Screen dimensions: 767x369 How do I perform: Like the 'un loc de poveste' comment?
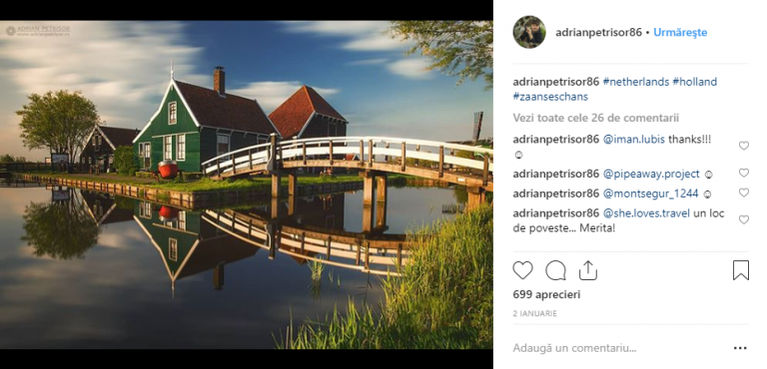pos(743,220)
